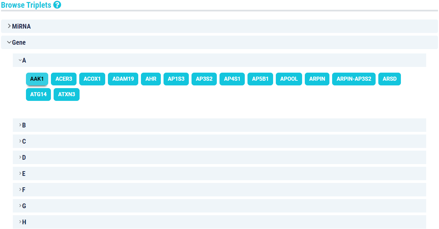
Task: Collapse the A letter group
Action: point(219,60)
